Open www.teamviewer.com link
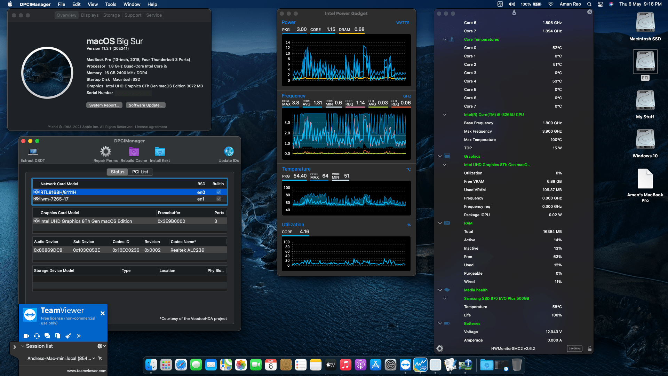The image size is (668, 376). (x=87, y=371)
